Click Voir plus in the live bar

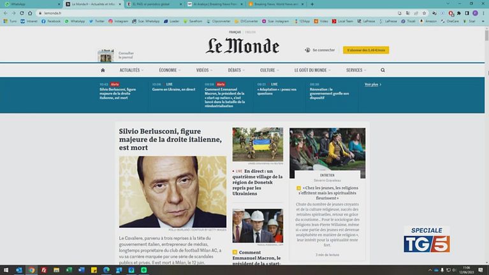(373, 84)
